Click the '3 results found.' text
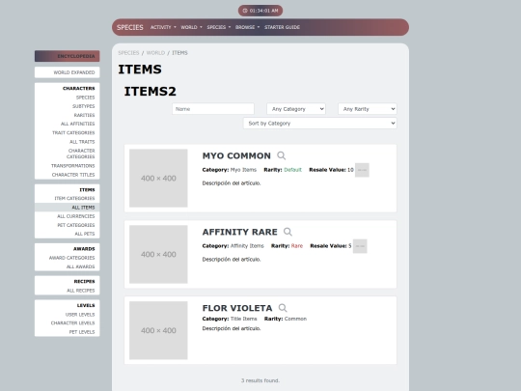 coord(260,380)
